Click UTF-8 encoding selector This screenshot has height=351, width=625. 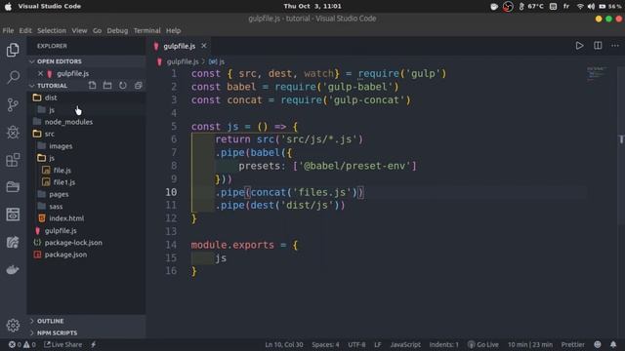pos(356,344)
